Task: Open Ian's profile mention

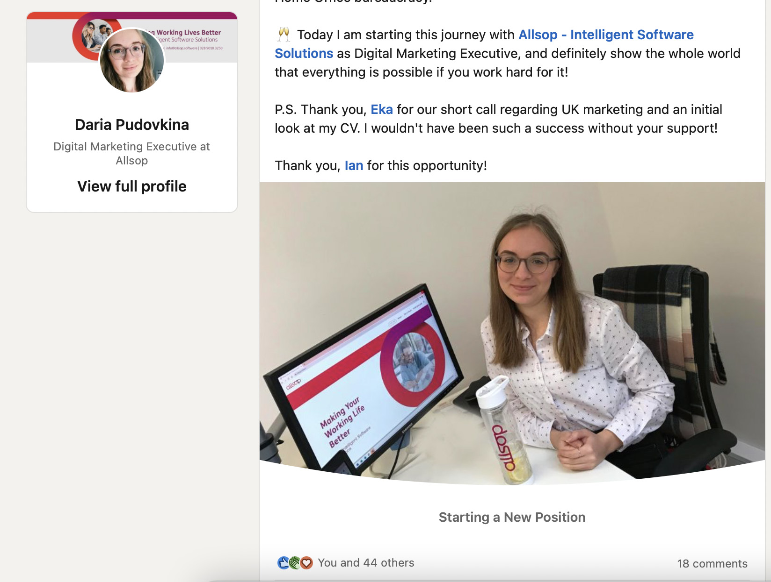Action: (x=354, y=165)
